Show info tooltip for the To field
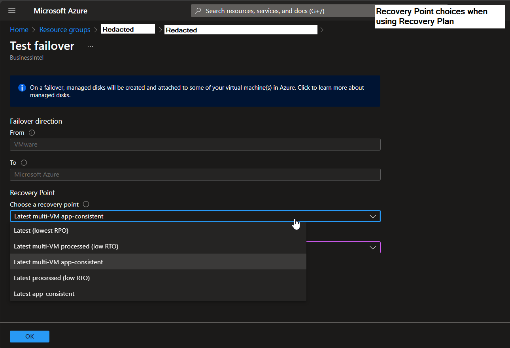 [24, 163]
